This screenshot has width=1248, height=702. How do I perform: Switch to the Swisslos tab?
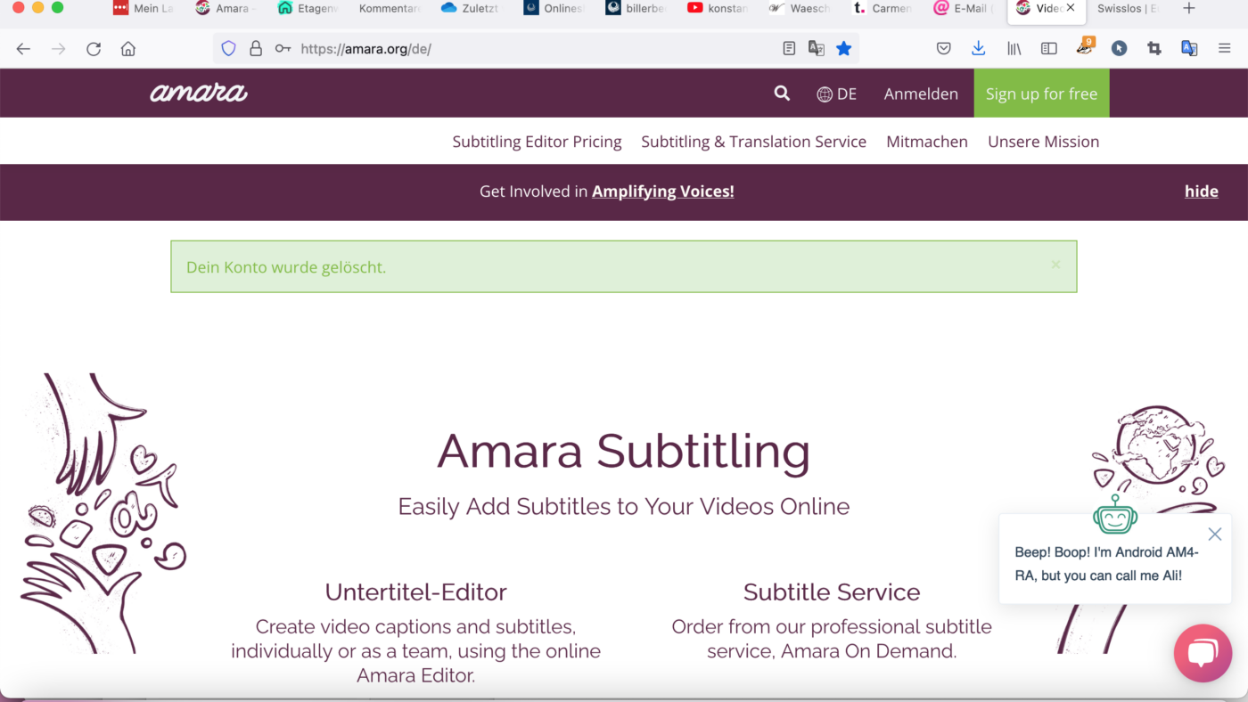pyautogui.click(x=1128, y=8)
